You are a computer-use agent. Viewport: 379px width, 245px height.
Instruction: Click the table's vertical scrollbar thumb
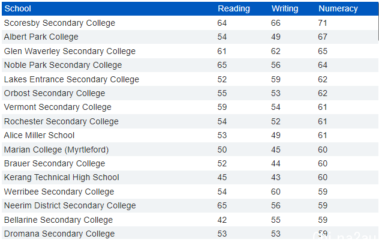coord(378,21)
